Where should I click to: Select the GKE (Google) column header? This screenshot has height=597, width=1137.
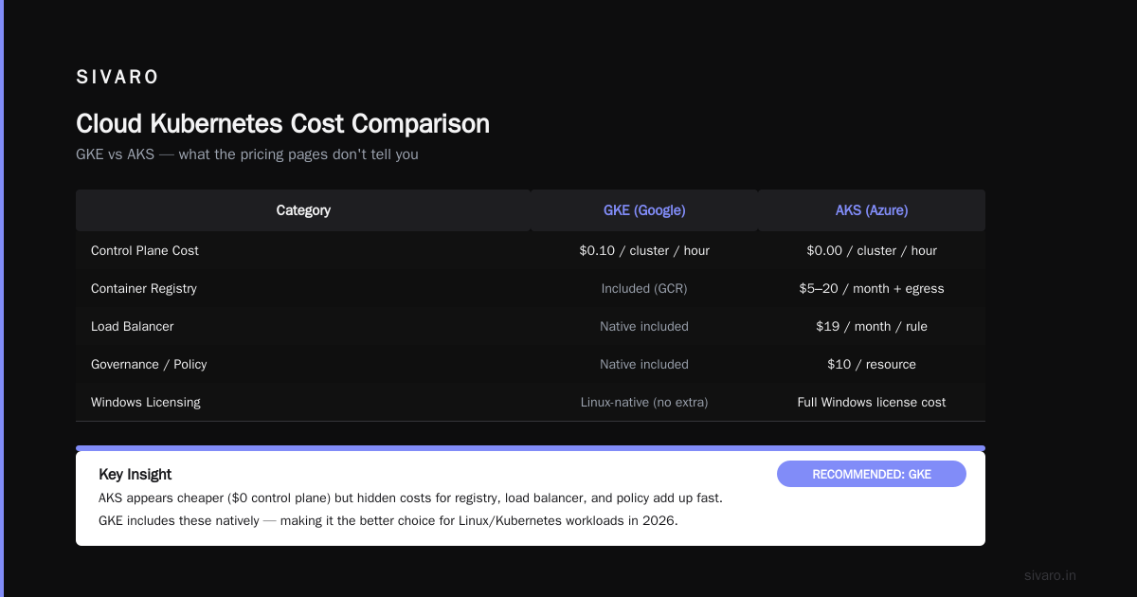(x=644, y=210)
